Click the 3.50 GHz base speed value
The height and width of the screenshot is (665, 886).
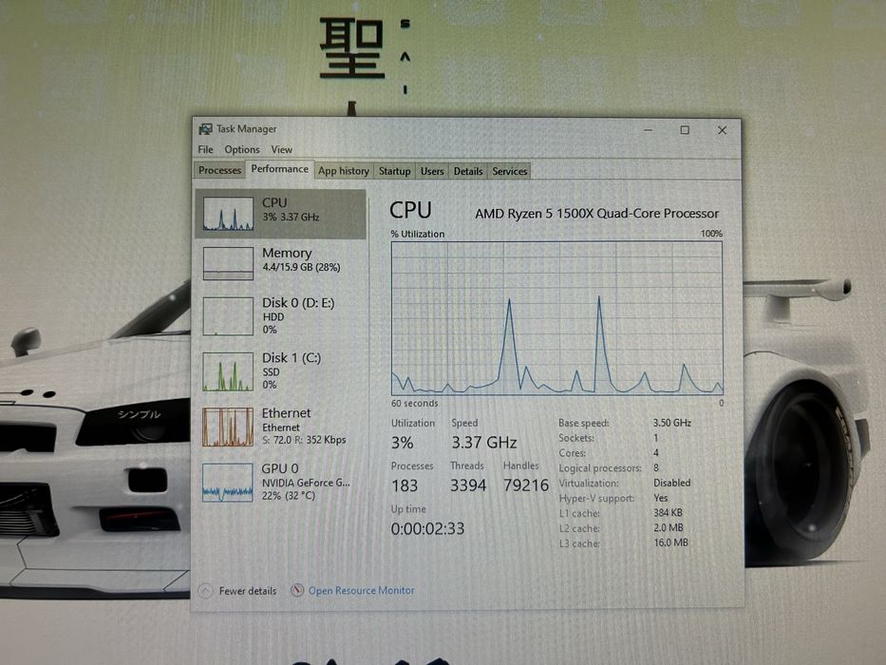click(x=672, y=423)
